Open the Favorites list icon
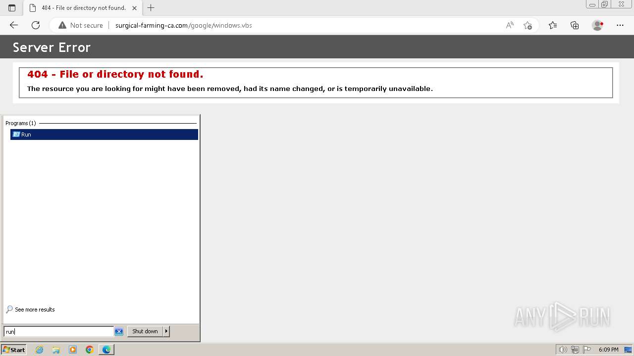Viewport: 634px width, 356px height. [x=553, y=25]
